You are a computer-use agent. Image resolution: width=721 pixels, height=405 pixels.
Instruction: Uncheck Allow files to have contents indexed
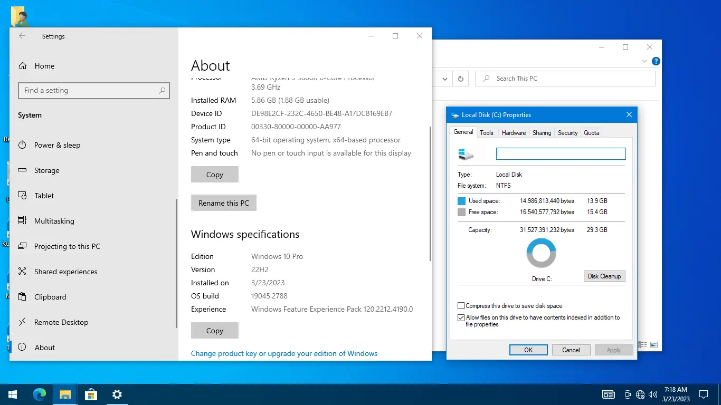click(x=461, y=317)
